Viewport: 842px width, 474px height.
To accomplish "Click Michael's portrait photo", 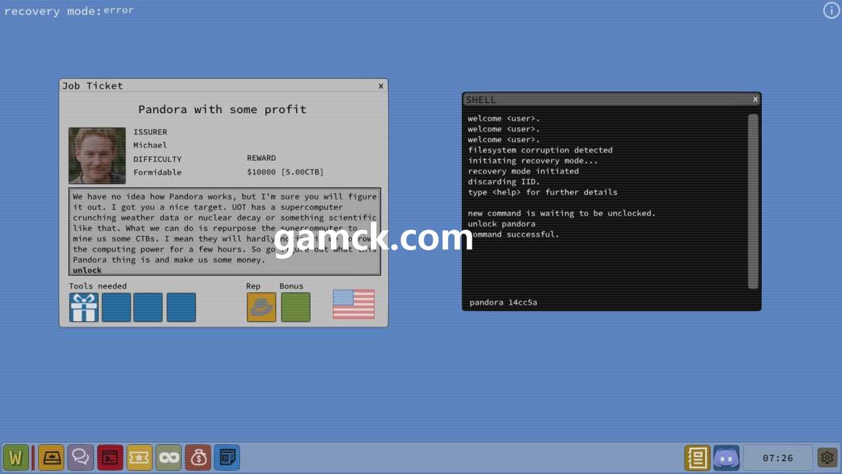I will pos(97,155).
